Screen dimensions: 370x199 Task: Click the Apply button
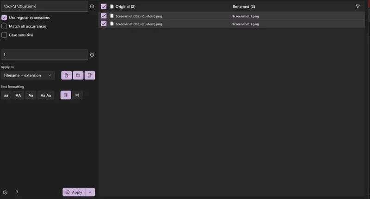click(74, 192)
